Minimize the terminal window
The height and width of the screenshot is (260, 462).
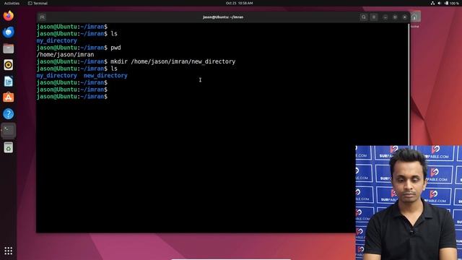pyautogui.click(x=385, y=17)
